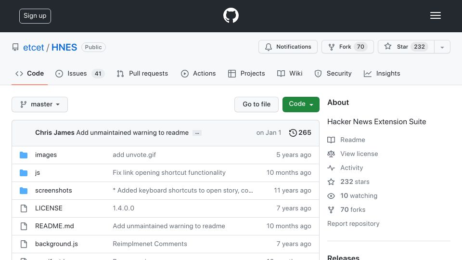Click the LICENSE file icon
This screenshot has height=260, width=462.
pos(24,208)
